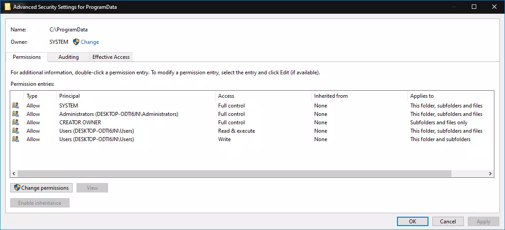Click the Change permissions button

[42, 188]
